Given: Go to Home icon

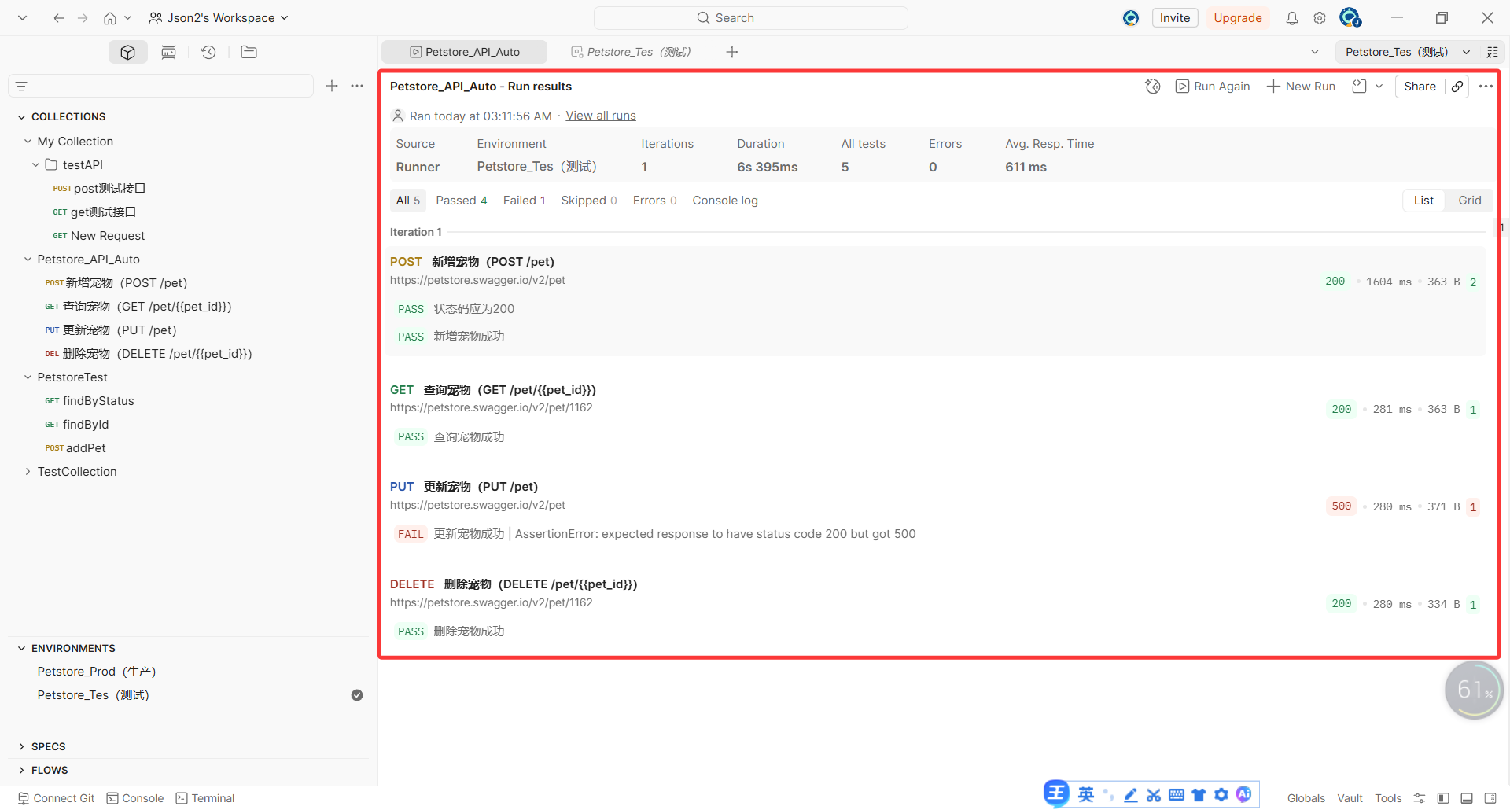Looking at the screenshot, I should click(110, 18).
